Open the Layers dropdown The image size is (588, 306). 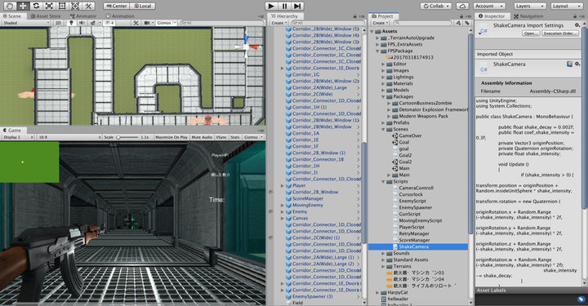pos(530,6)
